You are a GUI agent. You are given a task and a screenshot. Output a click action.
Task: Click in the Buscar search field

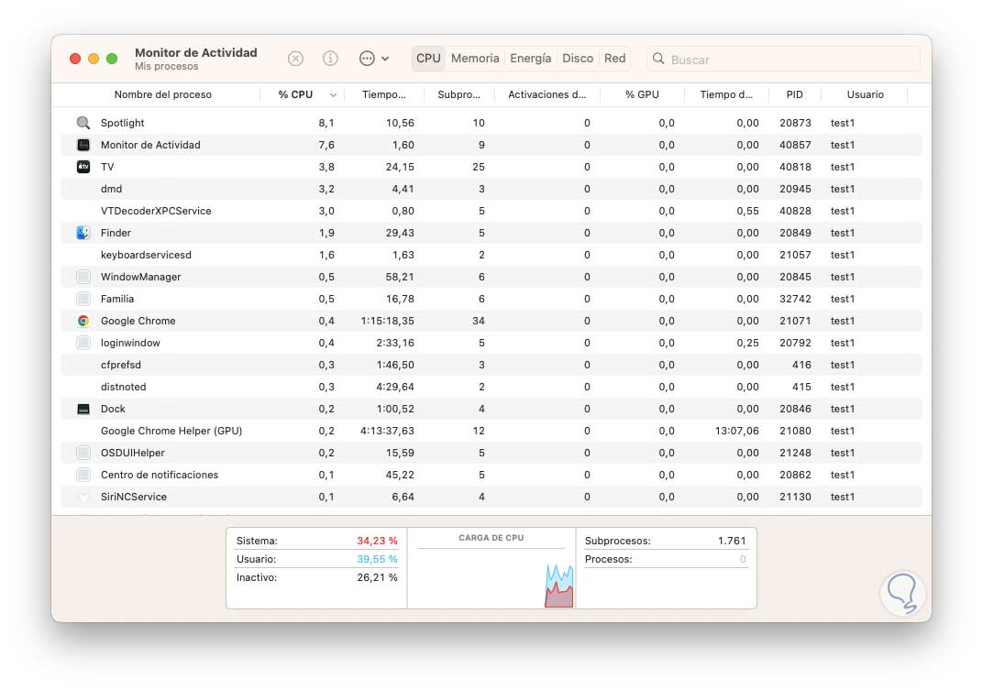pos(783,59)
